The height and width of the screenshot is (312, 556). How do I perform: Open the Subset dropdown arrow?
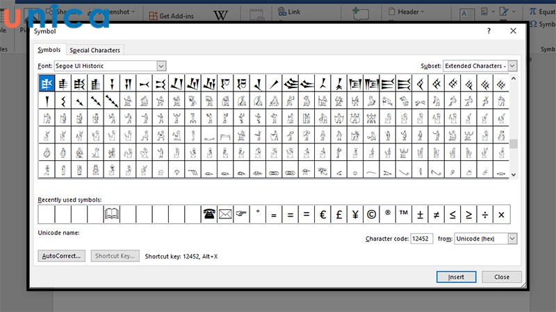(x=512, y=66)
